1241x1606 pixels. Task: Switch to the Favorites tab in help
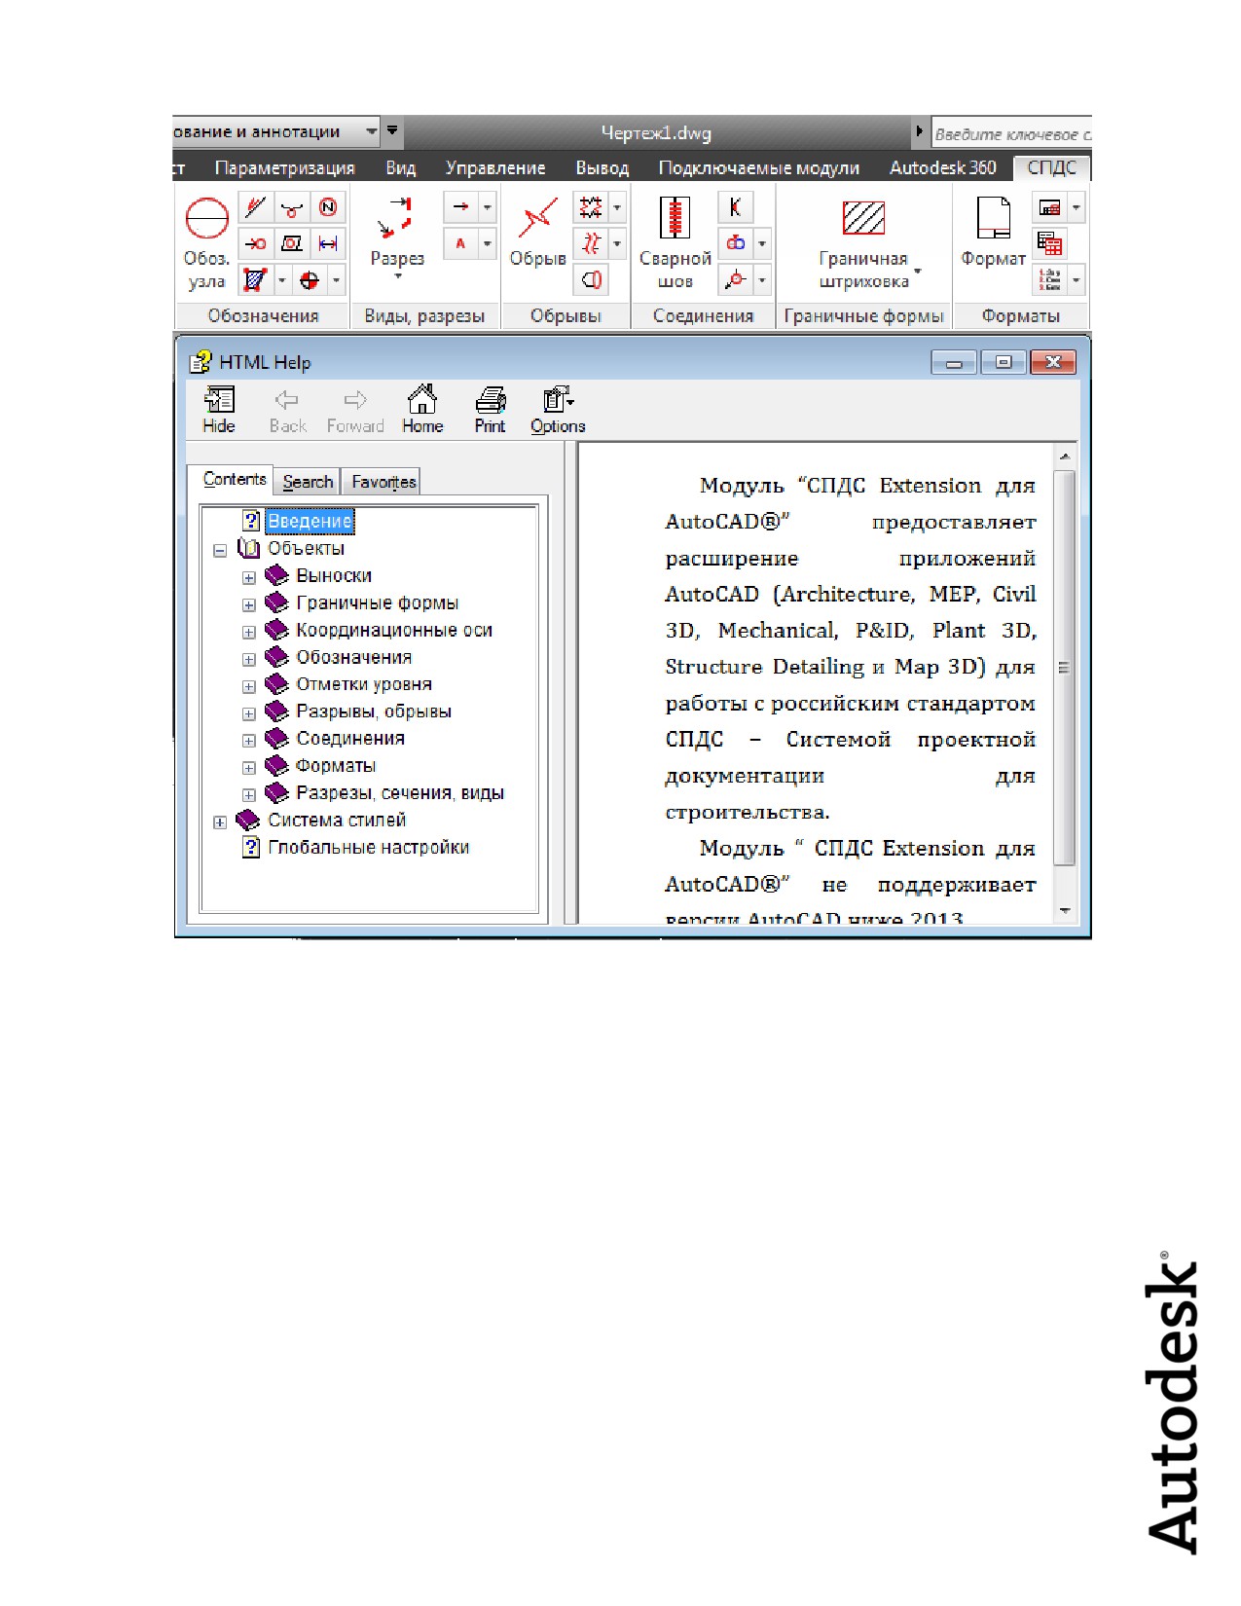point(383,481)
